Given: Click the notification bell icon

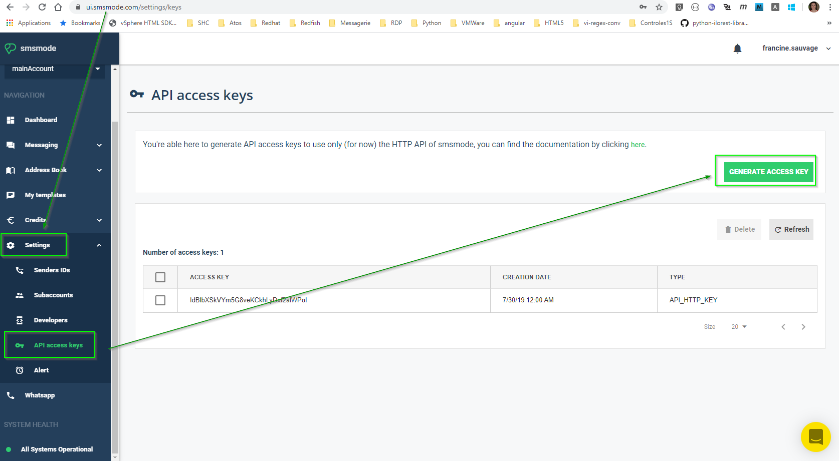Looking at the screenshot, I should tap(737, 49).
